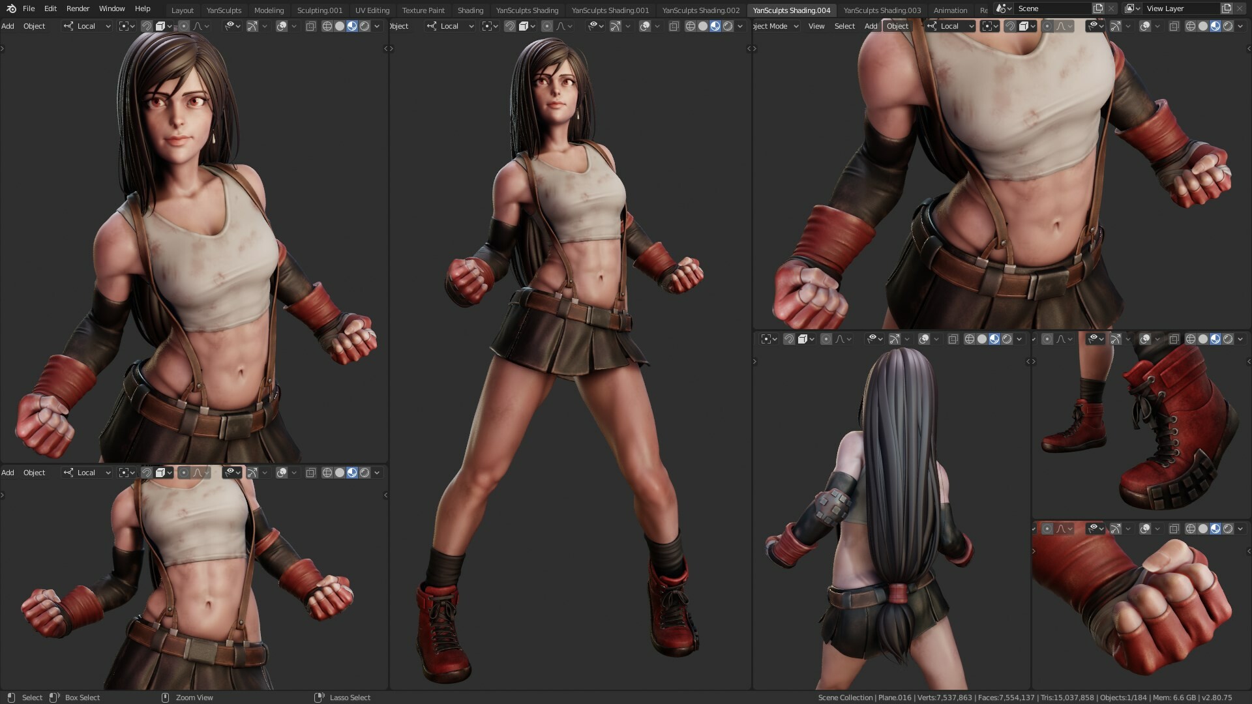Switch to the YanSculpts Shading.003 workspace tab
Image resolution: width=1252 pixels, height=704 pixels.
tap(882, 10)
